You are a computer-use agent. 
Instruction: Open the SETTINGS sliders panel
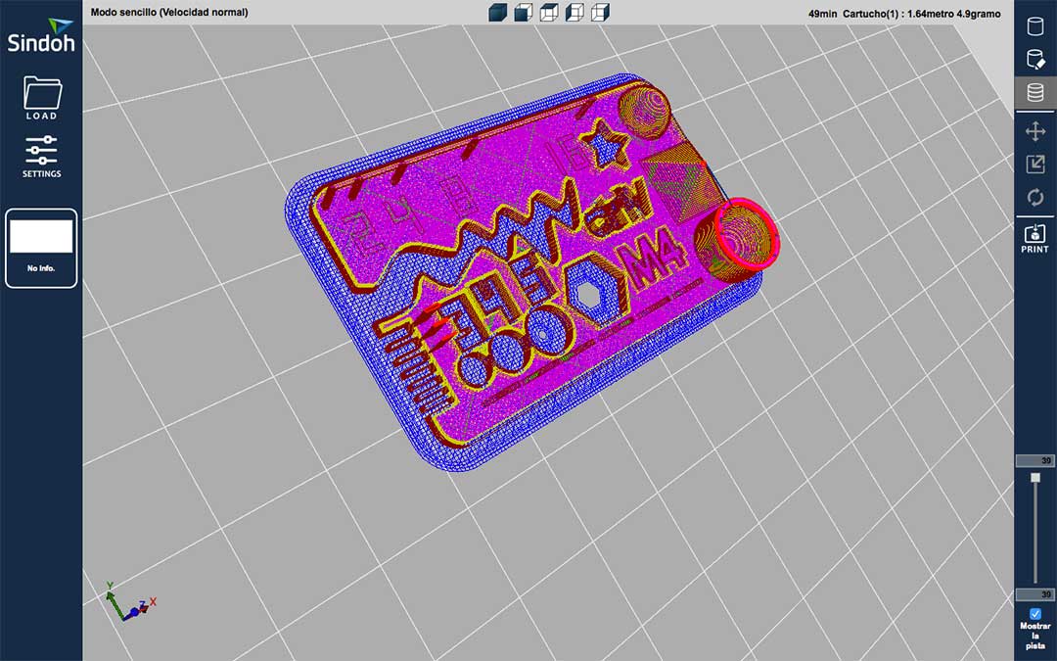42,157
